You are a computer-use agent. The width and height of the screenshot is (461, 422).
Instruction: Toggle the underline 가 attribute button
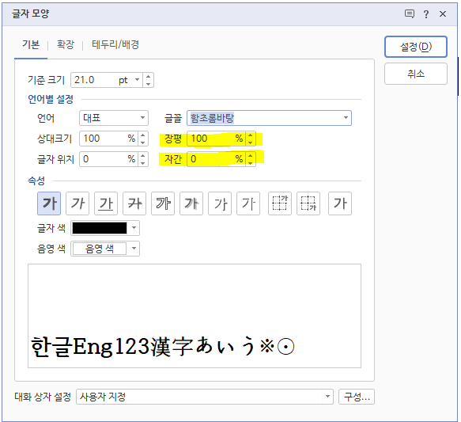click(106, 203)
